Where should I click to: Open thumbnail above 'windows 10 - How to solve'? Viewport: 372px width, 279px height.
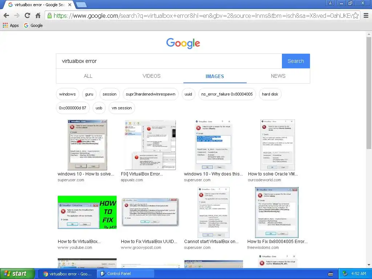[87, 145]
